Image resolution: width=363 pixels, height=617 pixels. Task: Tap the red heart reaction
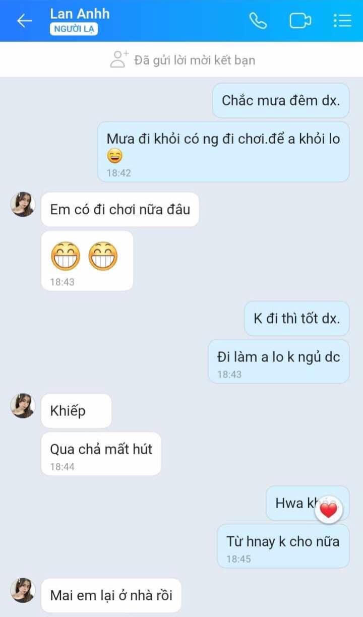coord(329,511)
